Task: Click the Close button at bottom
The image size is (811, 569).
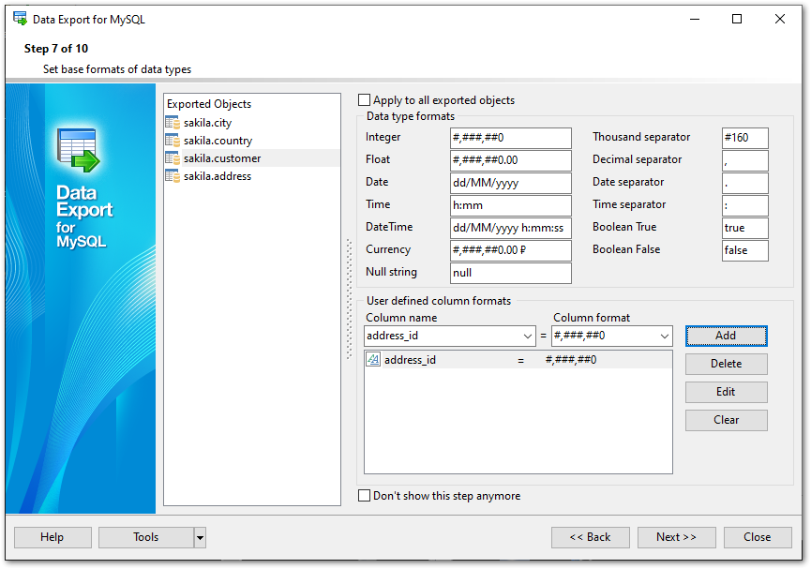Action: (x=758, y=537)
